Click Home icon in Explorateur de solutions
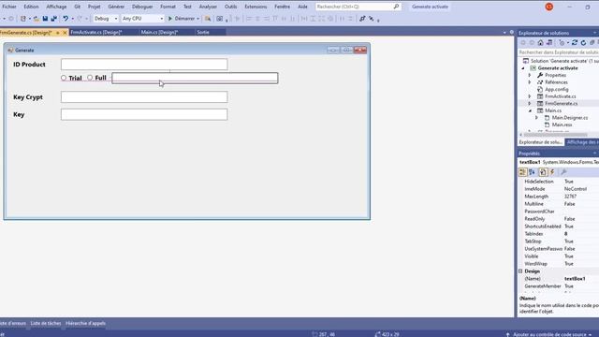The width and height of the screenshot is (599, 337). (x=540, y=43)
